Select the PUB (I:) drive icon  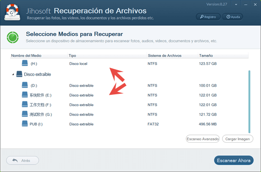(x=25, y=124)
